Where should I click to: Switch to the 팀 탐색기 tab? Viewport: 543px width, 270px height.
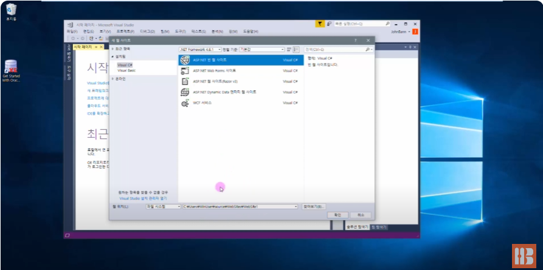pyautogui.click(x=379, y=227)
